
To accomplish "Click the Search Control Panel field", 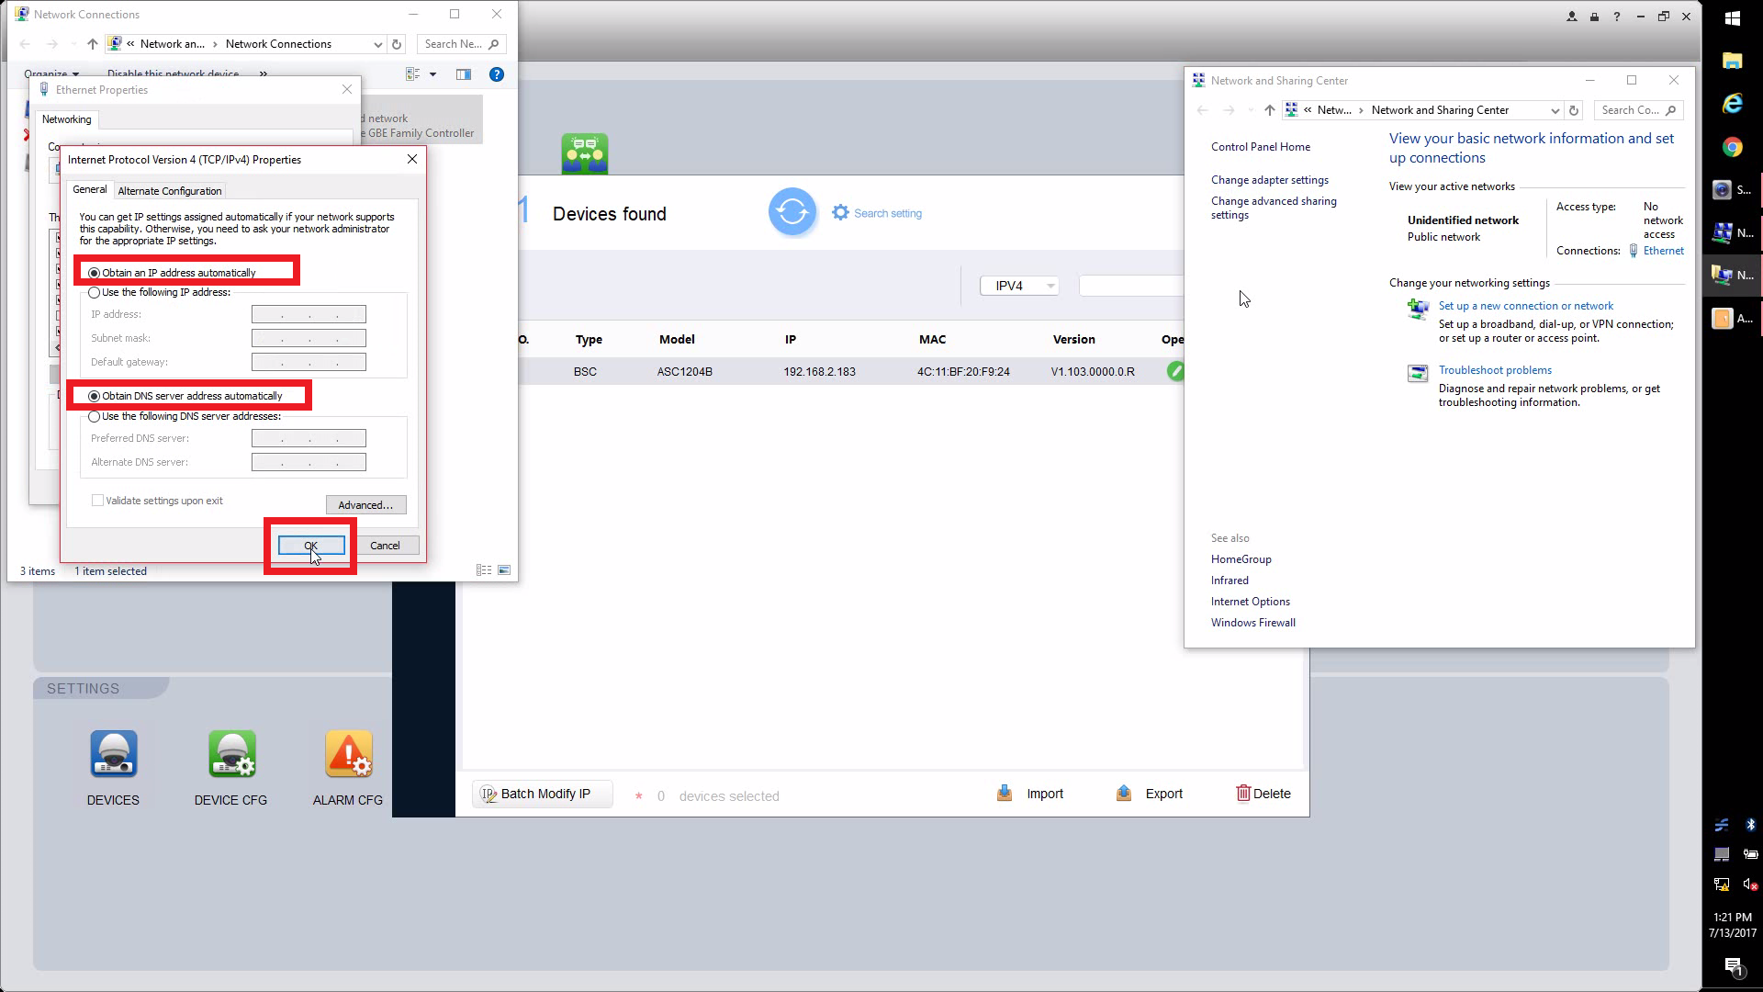I will pos(1631,110).
